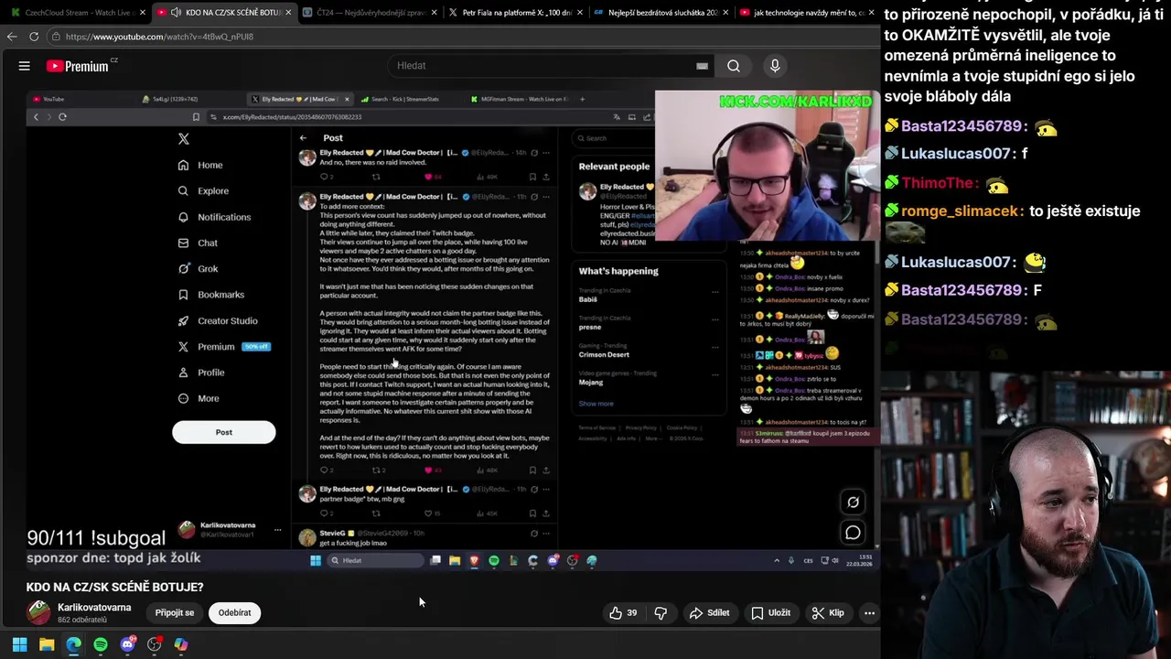View site information lock icon
Viewport: 1171px width, 659px height.
coord(56,37)
